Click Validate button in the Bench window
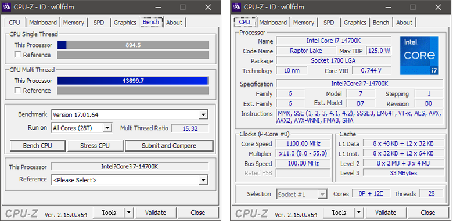This screenshot has width=453, height=223. pos(156,213)
